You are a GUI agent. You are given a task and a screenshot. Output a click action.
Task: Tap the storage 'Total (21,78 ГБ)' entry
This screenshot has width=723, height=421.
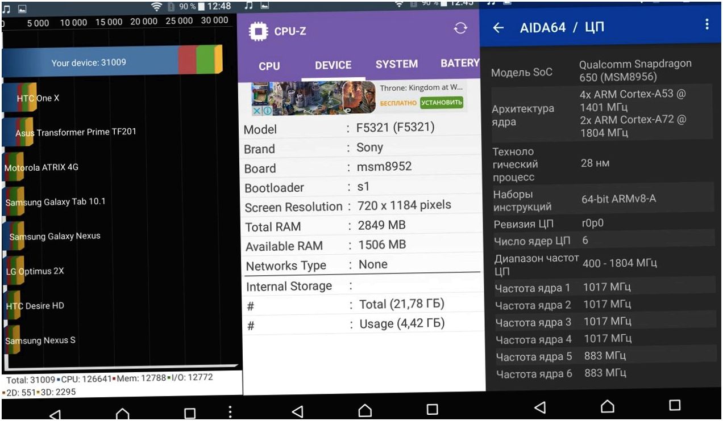pos(401,304)
